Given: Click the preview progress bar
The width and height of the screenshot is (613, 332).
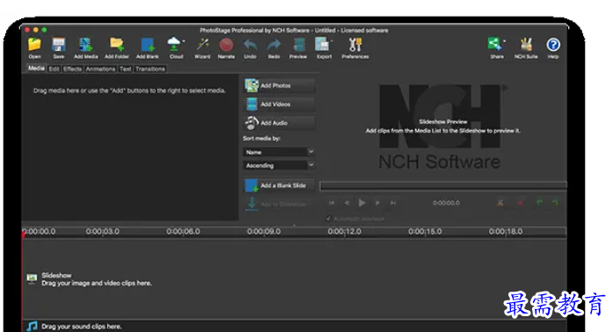Looking at the screenshot, I should (x=443, y=185).
